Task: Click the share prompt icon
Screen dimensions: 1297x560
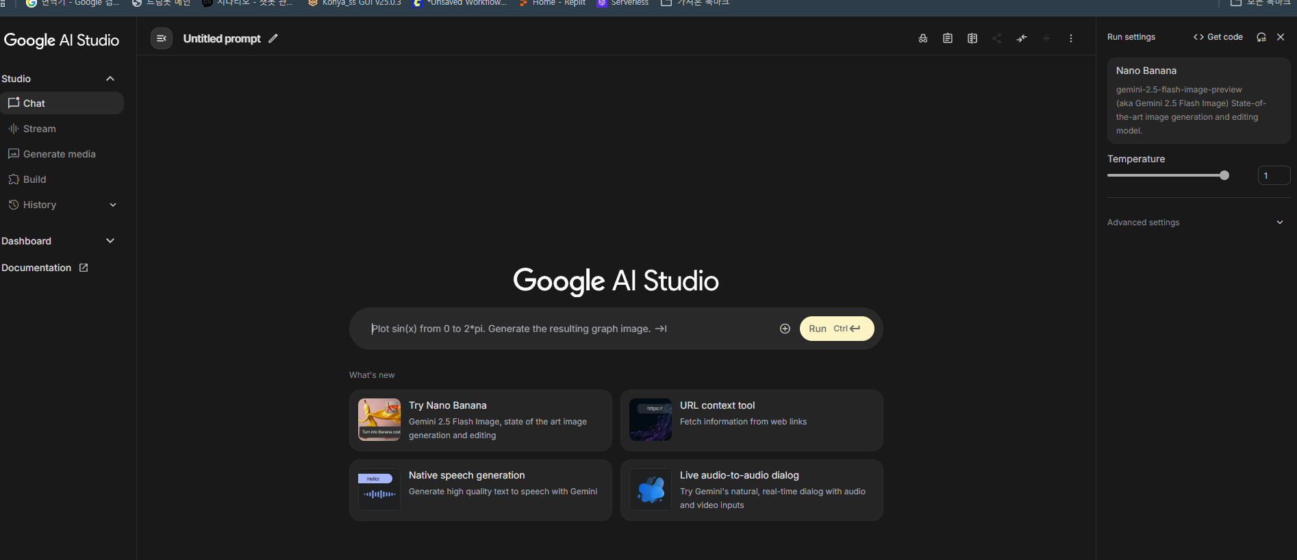Action: (x=997, y=38)
